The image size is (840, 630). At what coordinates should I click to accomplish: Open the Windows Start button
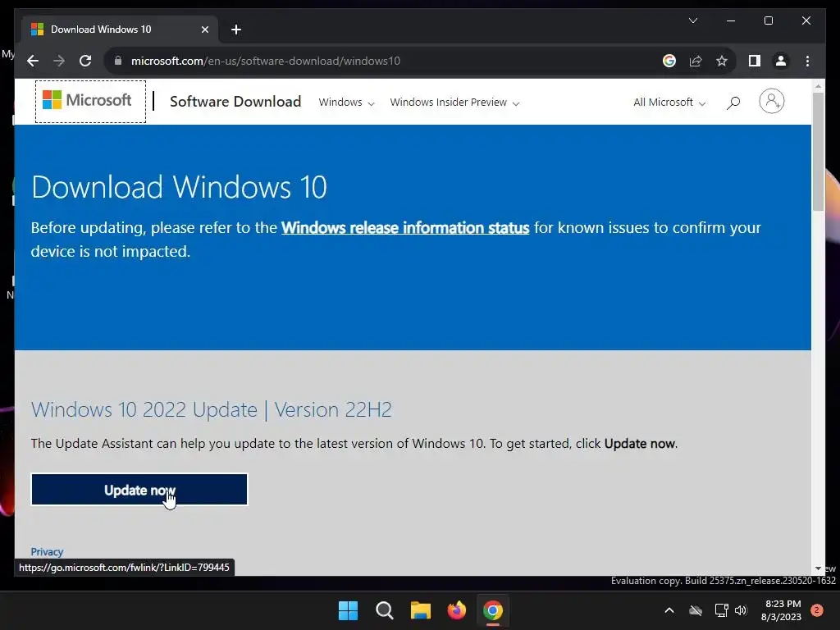[348, 610]
